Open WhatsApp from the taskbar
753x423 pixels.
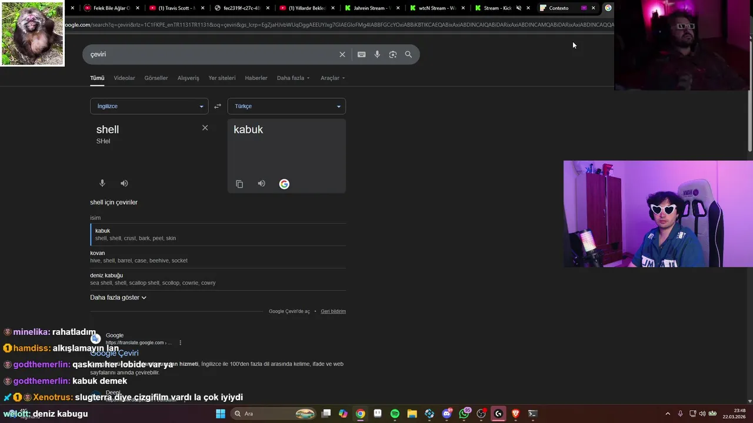(x=464, y=414)
